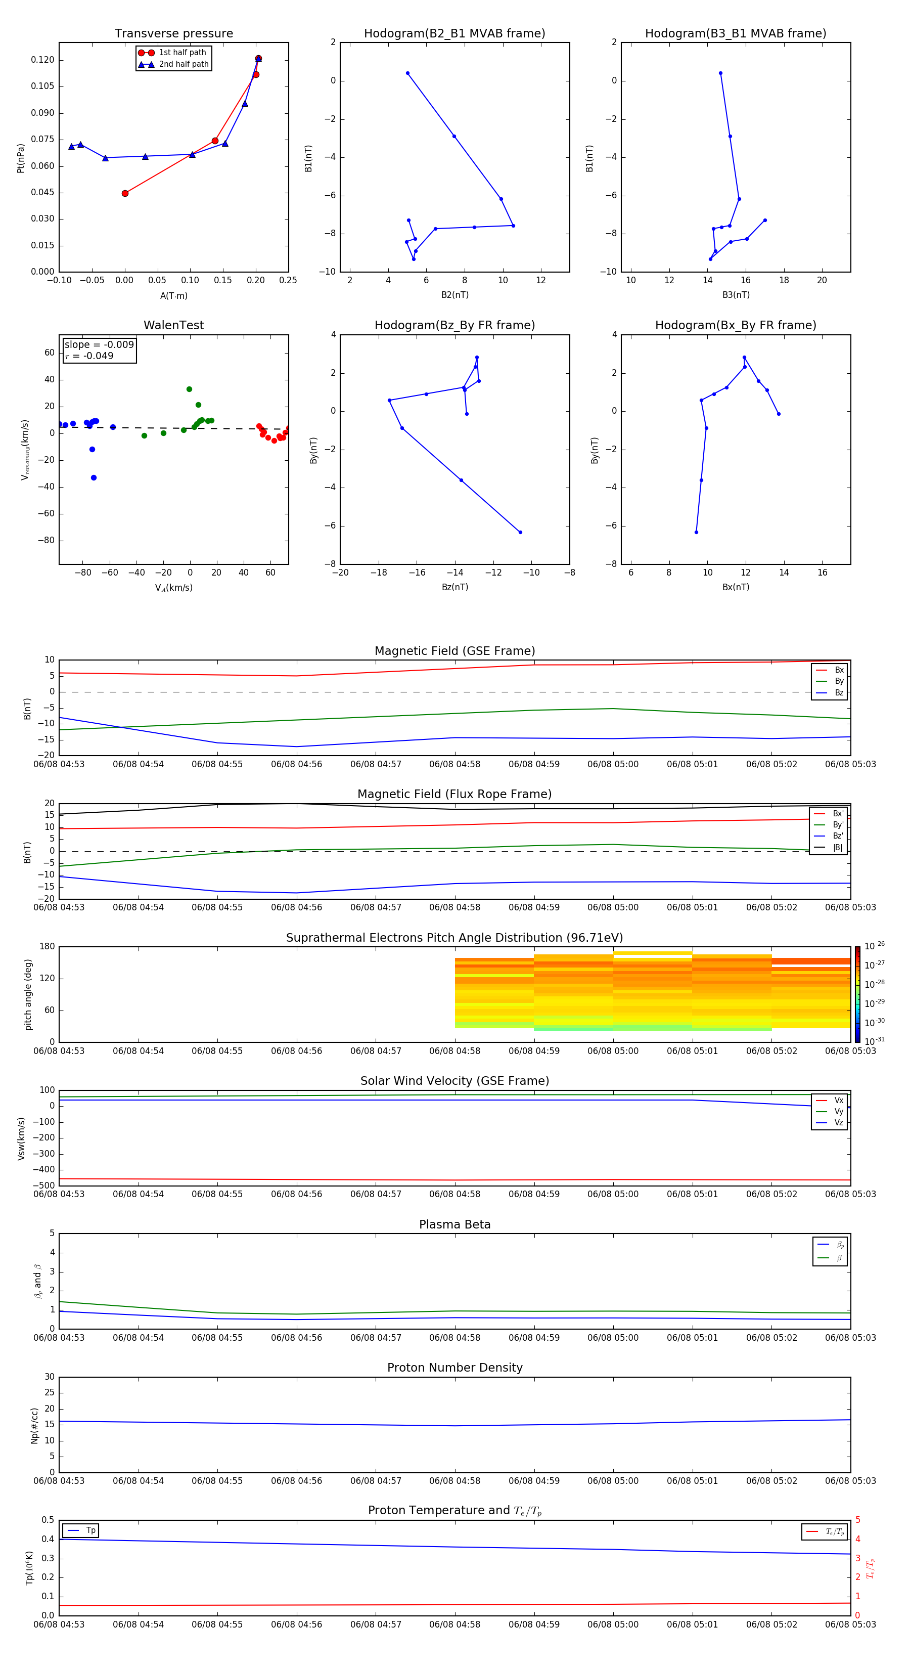Click 'Magnetic Field (GSE Frame)' title
Viewport: 910px width, 1669px height.
(x=454, y=651)
